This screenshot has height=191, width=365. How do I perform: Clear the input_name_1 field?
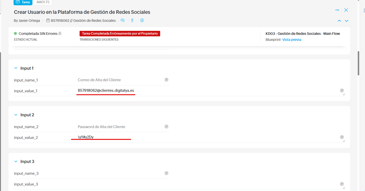[166, 80]
